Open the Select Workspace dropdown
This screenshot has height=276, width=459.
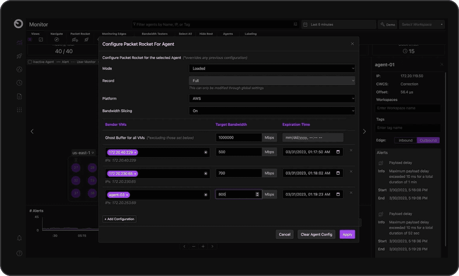pos(422,25)
